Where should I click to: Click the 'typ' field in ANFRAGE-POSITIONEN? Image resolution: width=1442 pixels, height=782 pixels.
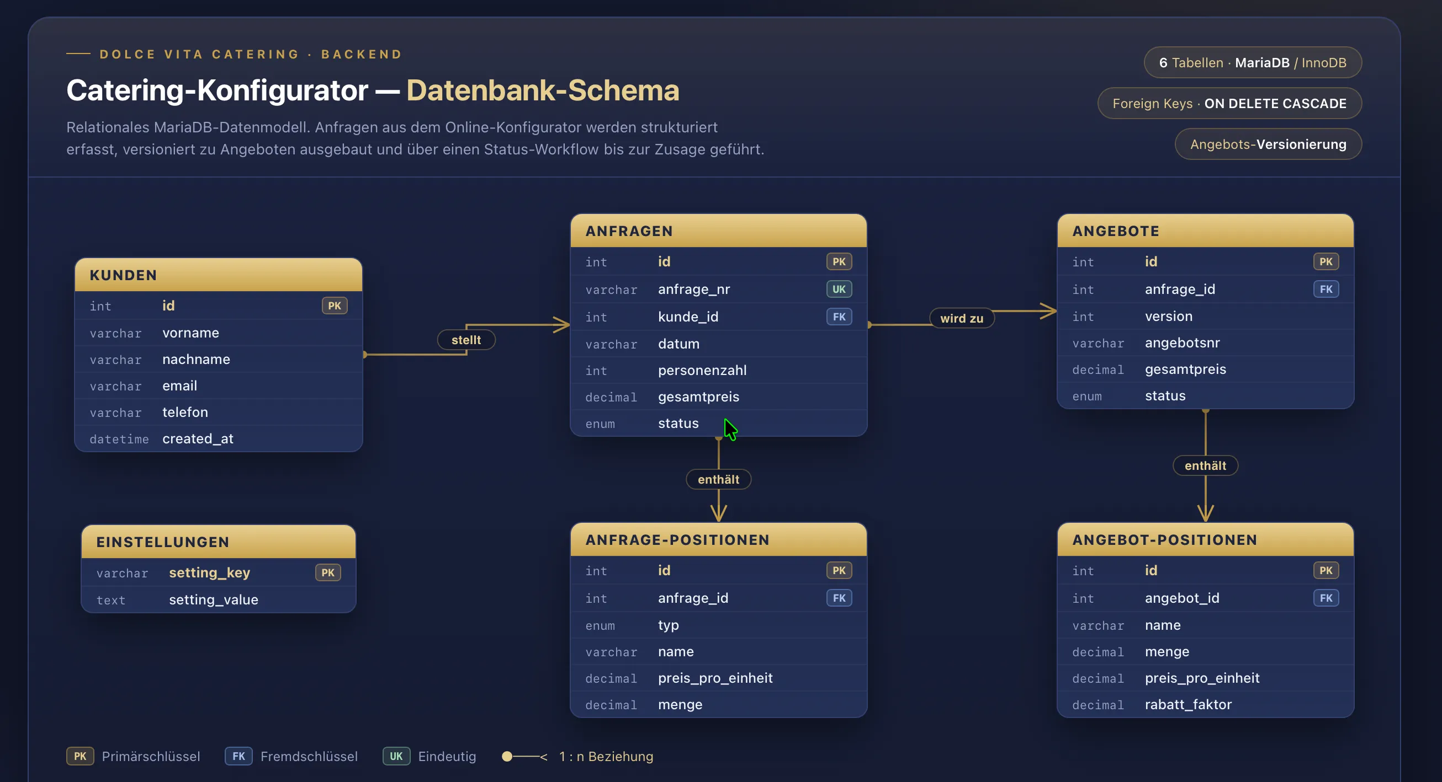[718, 625]
